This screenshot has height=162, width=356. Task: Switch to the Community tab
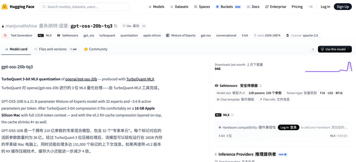coord(96,49)
